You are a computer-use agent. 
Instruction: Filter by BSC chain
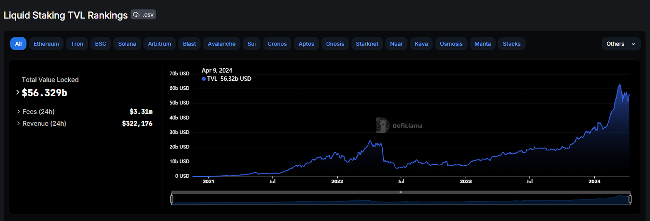100,44
